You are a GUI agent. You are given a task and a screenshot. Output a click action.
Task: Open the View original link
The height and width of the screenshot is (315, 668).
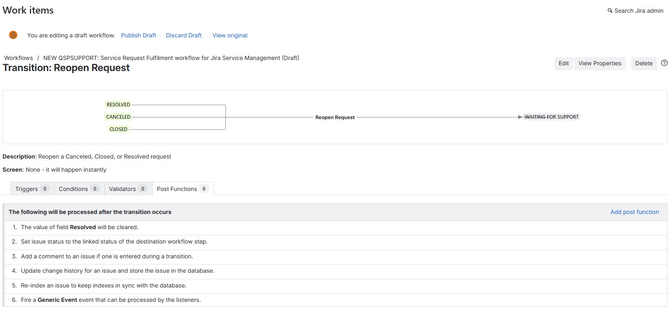(x=230, y=35)
